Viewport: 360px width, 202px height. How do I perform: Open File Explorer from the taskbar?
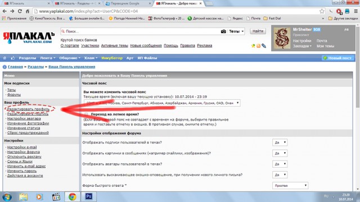tap(23, 197)
